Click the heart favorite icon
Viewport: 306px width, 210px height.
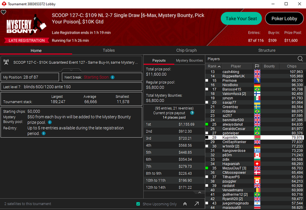(x=3, y=12)
